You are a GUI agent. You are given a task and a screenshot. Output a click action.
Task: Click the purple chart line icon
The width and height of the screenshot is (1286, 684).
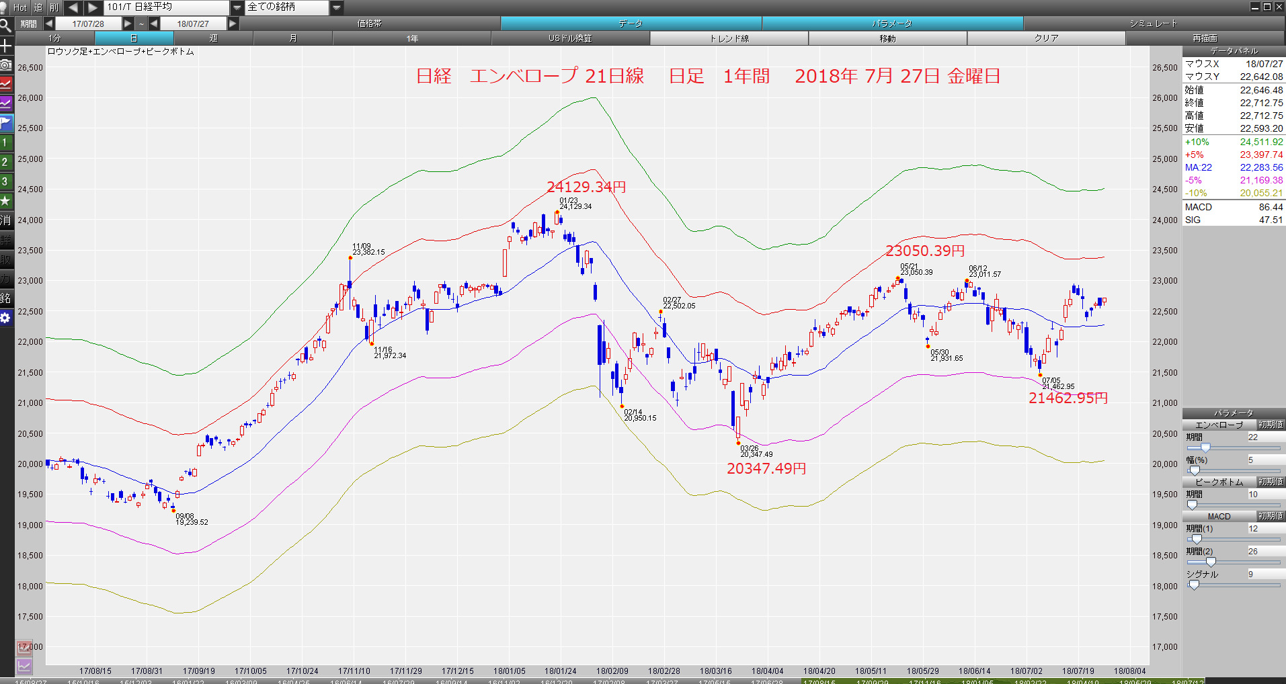[6, 103]
